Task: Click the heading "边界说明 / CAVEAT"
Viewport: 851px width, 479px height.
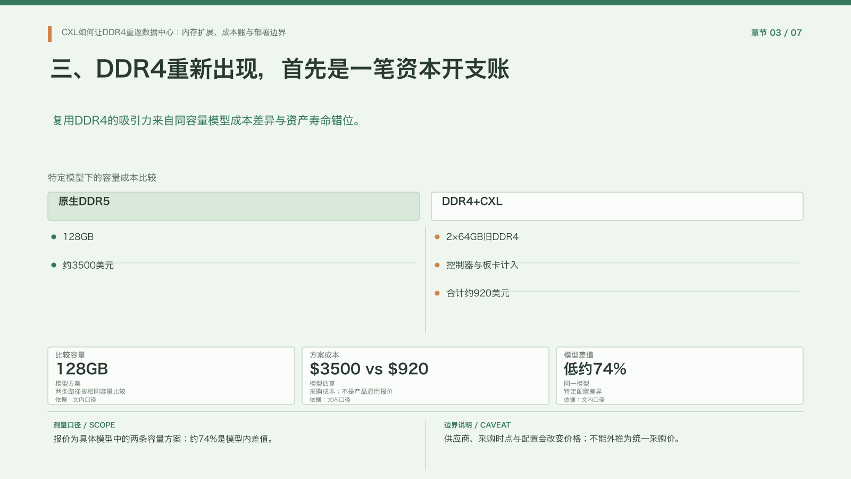Action: click(x=477, y=425)
